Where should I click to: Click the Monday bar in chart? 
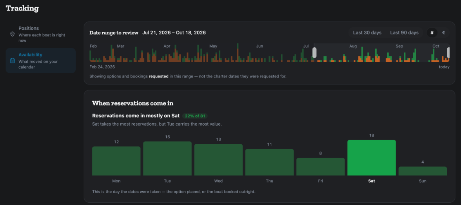116,161
